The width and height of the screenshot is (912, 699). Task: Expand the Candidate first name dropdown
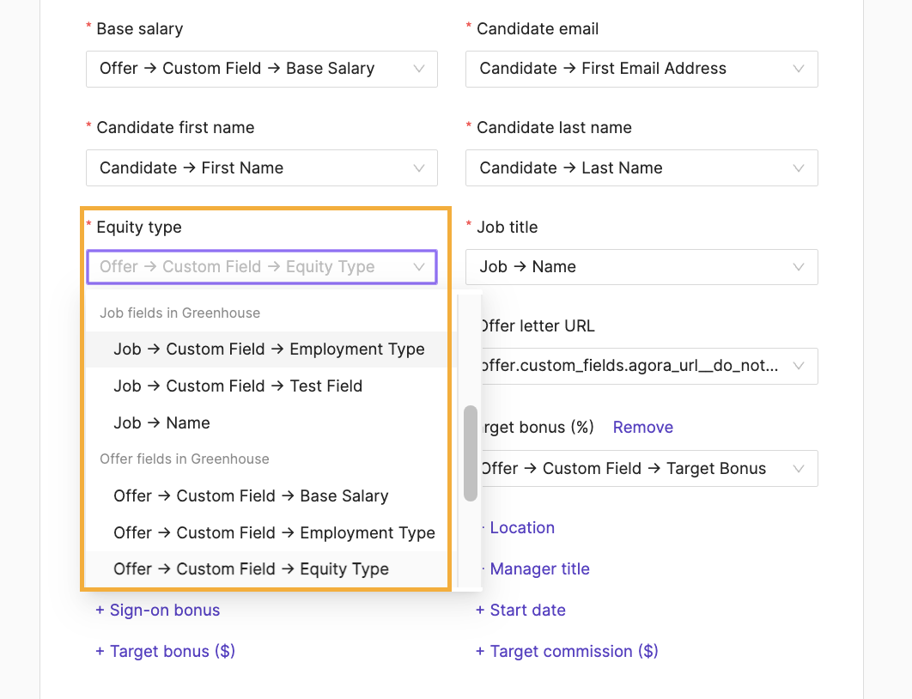click(x=262, y=168)
